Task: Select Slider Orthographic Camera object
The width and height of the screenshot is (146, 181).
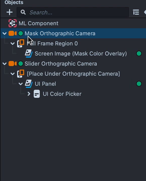Action: (61, 64)
